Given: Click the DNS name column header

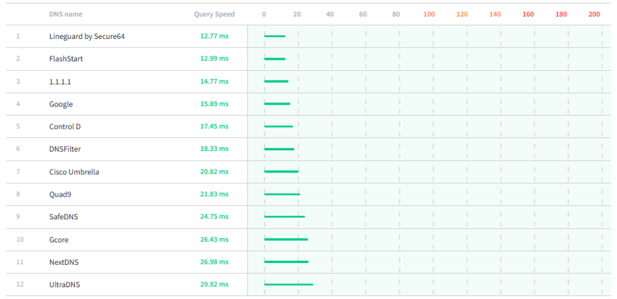Looking at the screenshot, I should 66,14.
